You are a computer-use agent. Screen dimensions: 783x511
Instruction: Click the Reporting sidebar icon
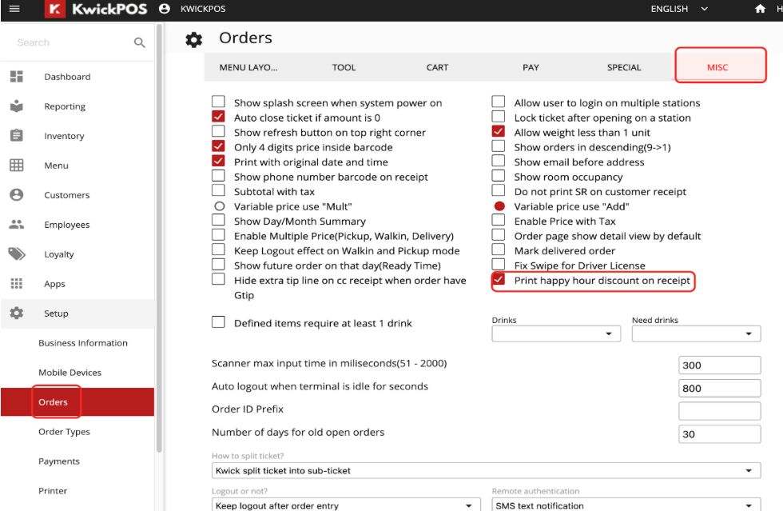click(x=17, y=106)
